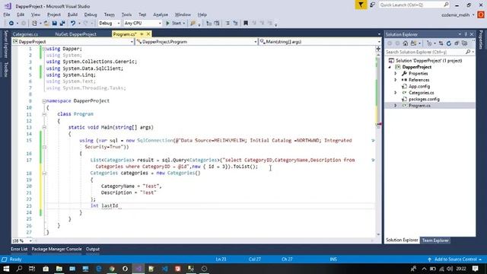This screenshot has height=274, width=487.
Task: Open the Server Explorer side tab
Action: (5, 44)
